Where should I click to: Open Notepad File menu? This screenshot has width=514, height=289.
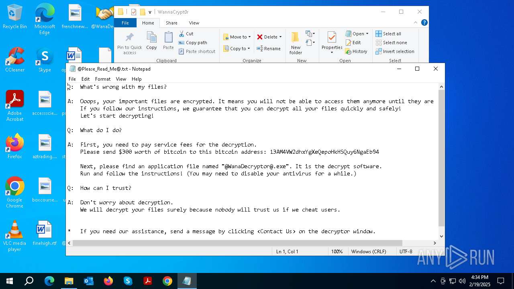pyautogui.click(x=72, y=79)
